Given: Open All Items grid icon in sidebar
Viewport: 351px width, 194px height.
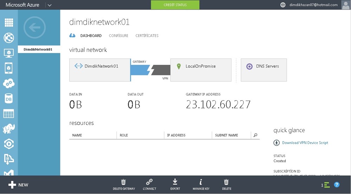Looking at the screenshot, I should tap(9, 23).
